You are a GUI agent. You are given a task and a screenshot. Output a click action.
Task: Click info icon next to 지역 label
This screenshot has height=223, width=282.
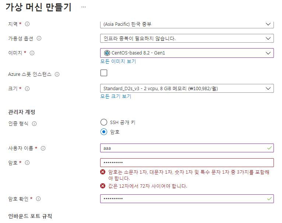point(27,24)
